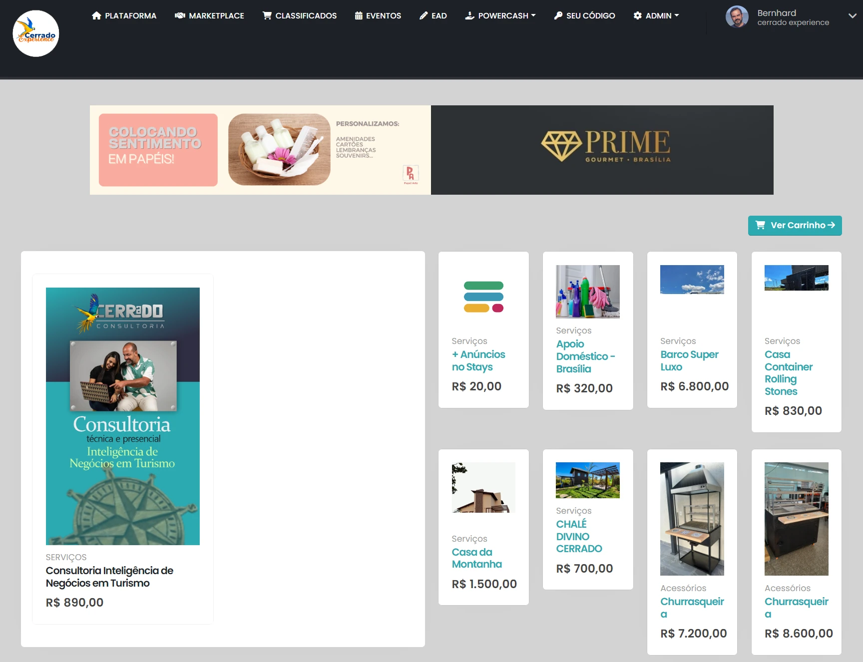This screenshot has width=863, height=662.
Task: Click the home icon beside Plataforma
Action: click(x=96, y=15)
